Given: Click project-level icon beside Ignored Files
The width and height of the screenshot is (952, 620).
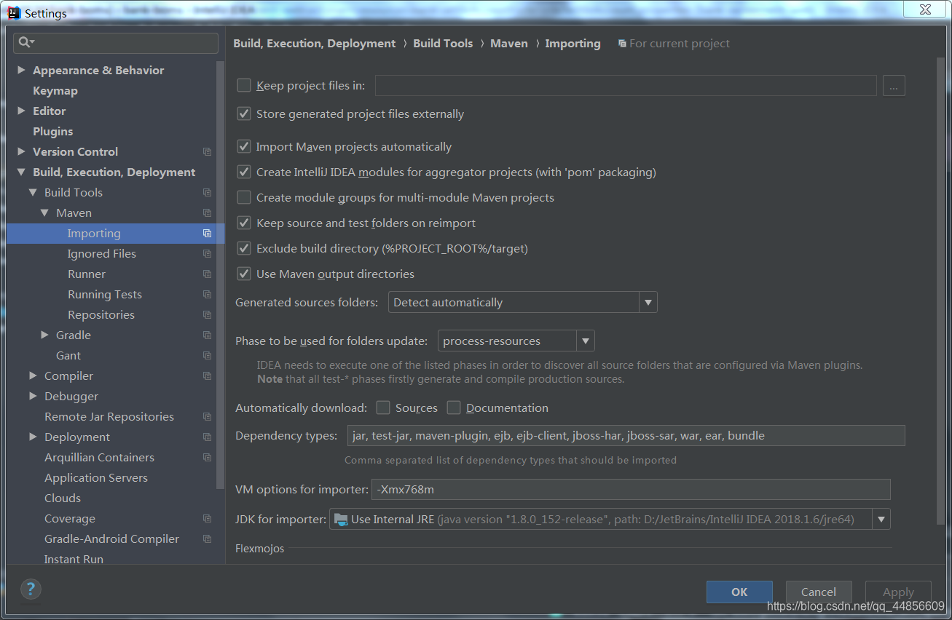Looking at the screenshot, I should [207, 254].
